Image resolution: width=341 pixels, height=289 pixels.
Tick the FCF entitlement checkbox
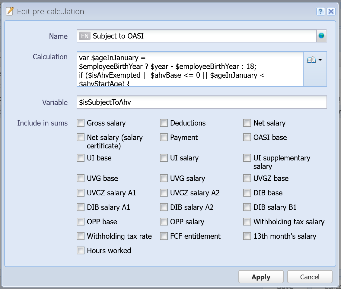164,236
